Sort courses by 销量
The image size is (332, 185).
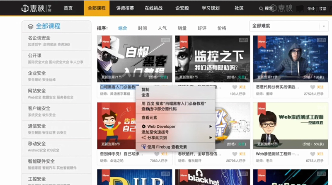182,28
